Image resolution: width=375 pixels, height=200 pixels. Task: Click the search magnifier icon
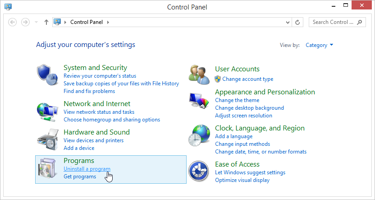coord(360,22)
